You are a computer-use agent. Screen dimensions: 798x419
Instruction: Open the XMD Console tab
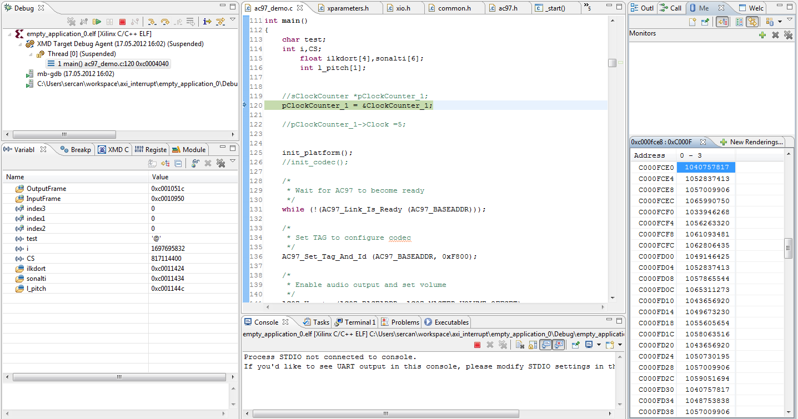point(113,150)
